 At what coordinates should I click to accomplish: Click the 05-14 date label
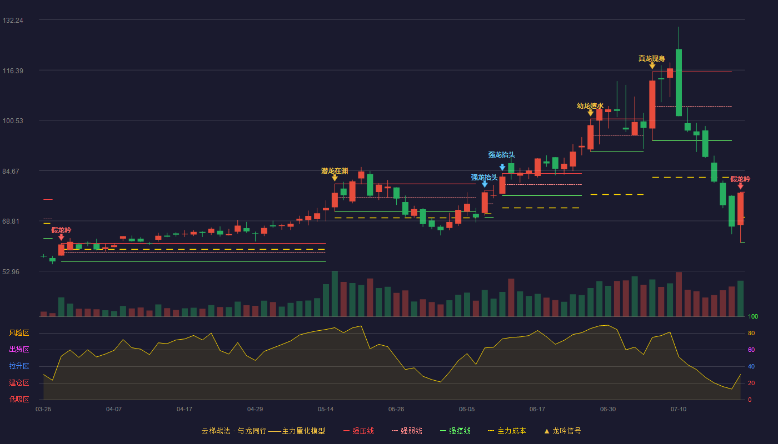[326, 409]
